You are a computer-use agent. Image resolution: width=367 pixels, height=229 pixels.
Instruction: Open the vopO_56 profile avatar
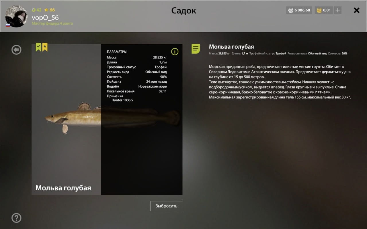[x=16, y=16]
